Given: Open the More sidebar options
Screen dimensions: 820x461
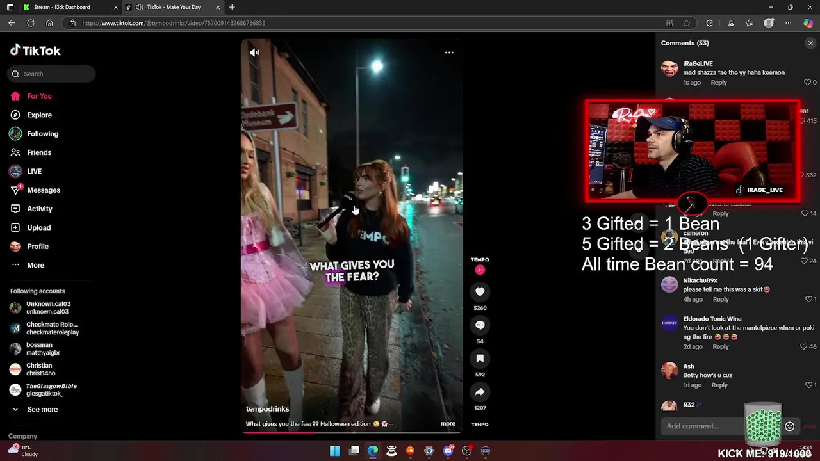Looking at the screenshot, I should point(28,265).
